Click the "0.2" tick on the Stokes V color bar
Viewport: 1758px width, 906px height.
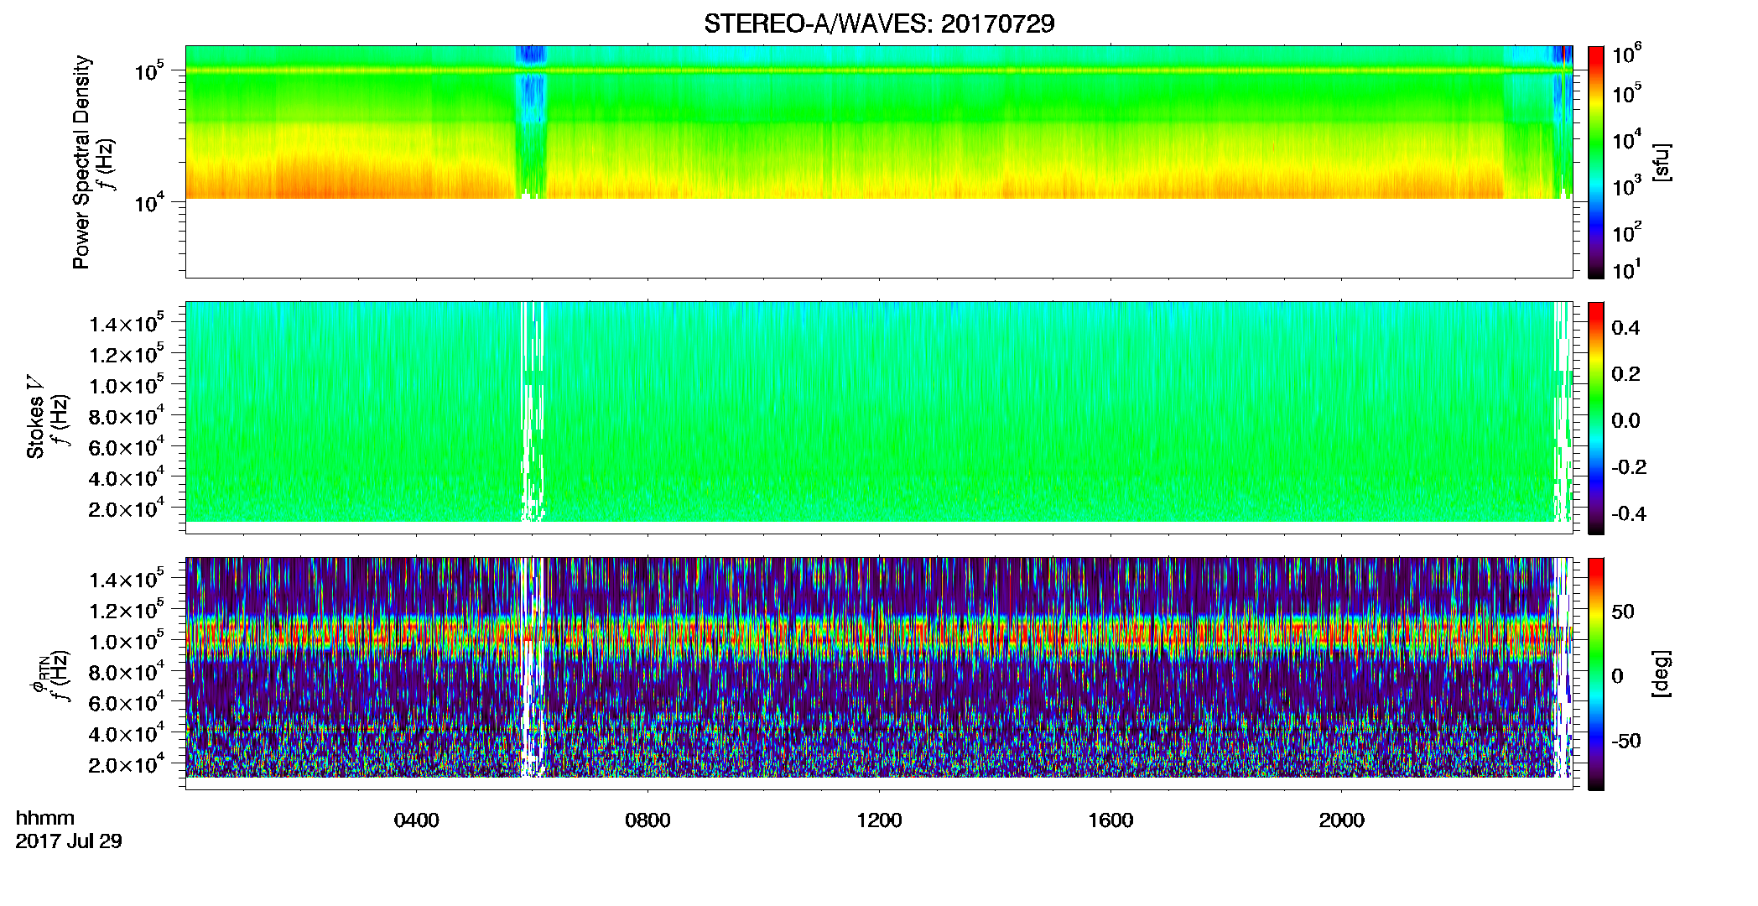coord(1625,374)
